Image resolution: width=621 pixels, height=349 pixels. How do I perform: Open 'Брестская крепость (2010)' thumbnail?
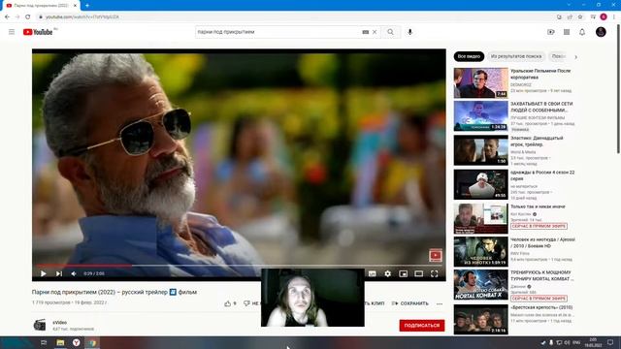481,319
